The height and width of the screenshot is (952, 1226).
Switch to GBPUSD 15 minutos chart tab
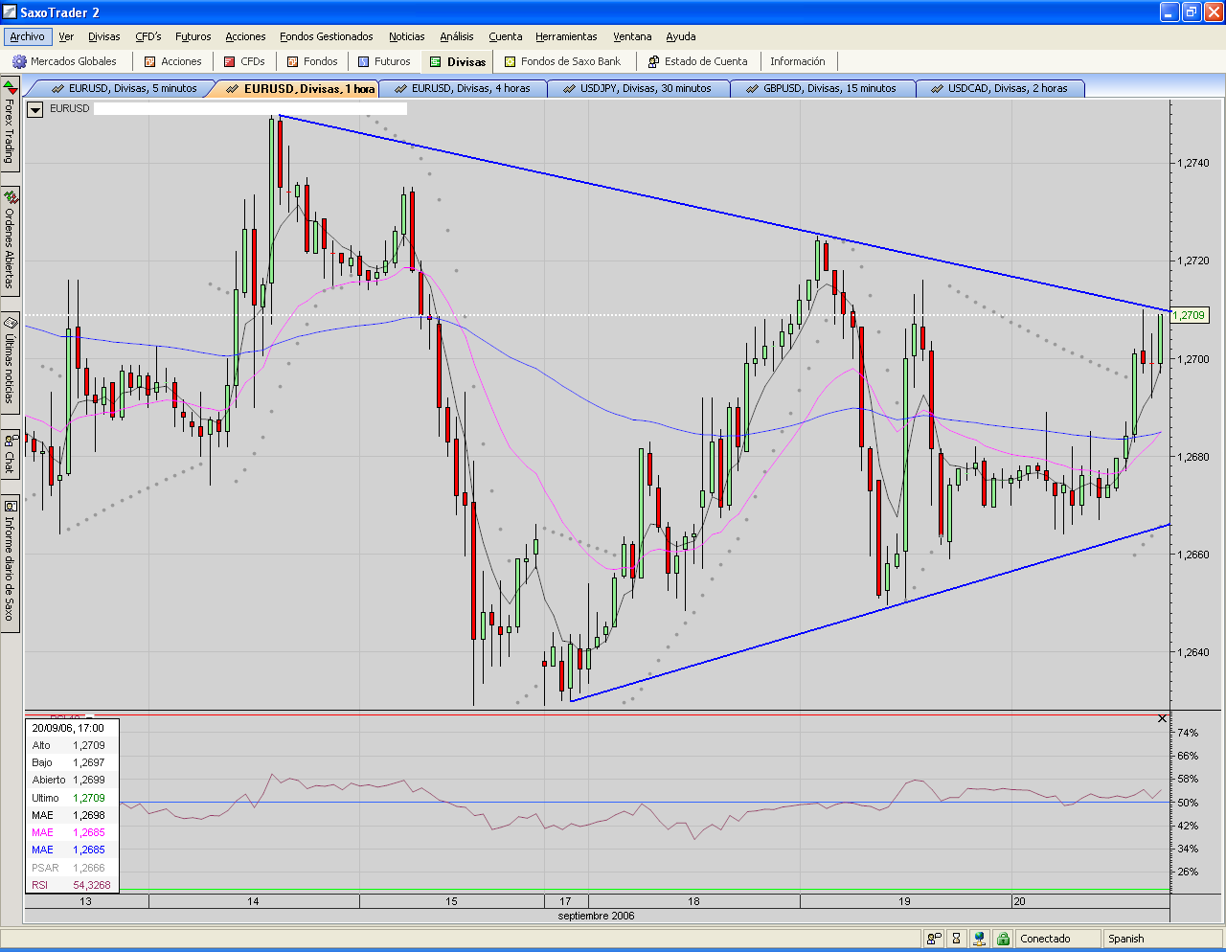[823, 88]
